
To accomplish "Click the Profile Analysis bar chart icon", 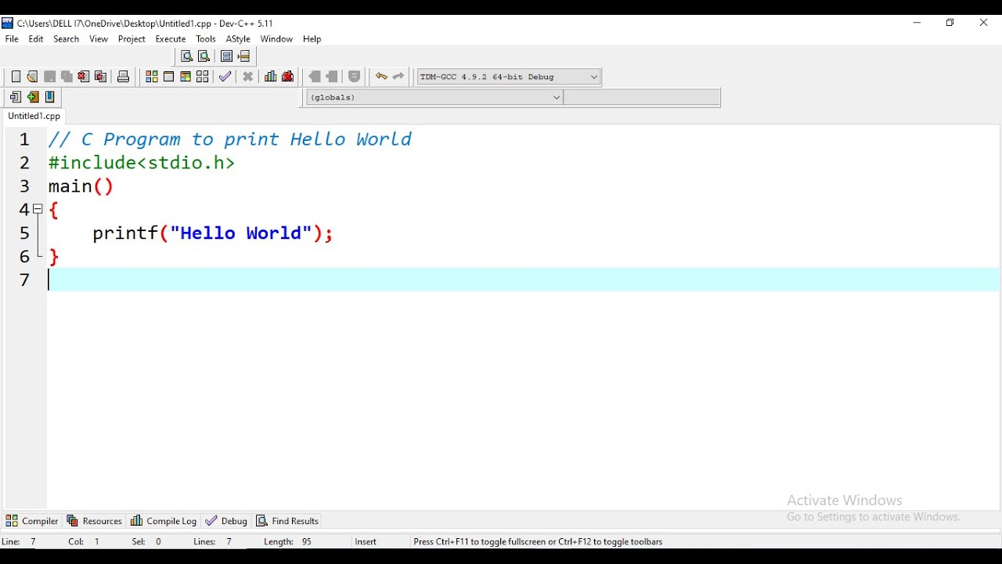I will tap(271, 77).
